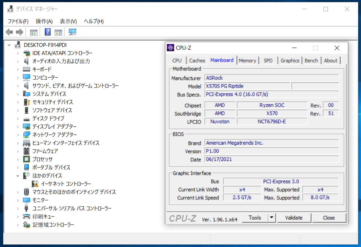The height and width of the screenshot is (247, 361).
Task: Click the マウス pointing devices icon
Action: (27, 192)
